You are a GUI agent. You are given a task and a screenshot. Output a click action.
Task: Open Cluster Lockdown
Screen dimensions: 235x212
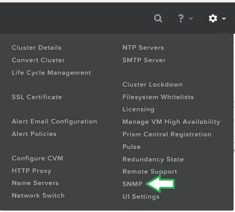click(x=152, y=84)
